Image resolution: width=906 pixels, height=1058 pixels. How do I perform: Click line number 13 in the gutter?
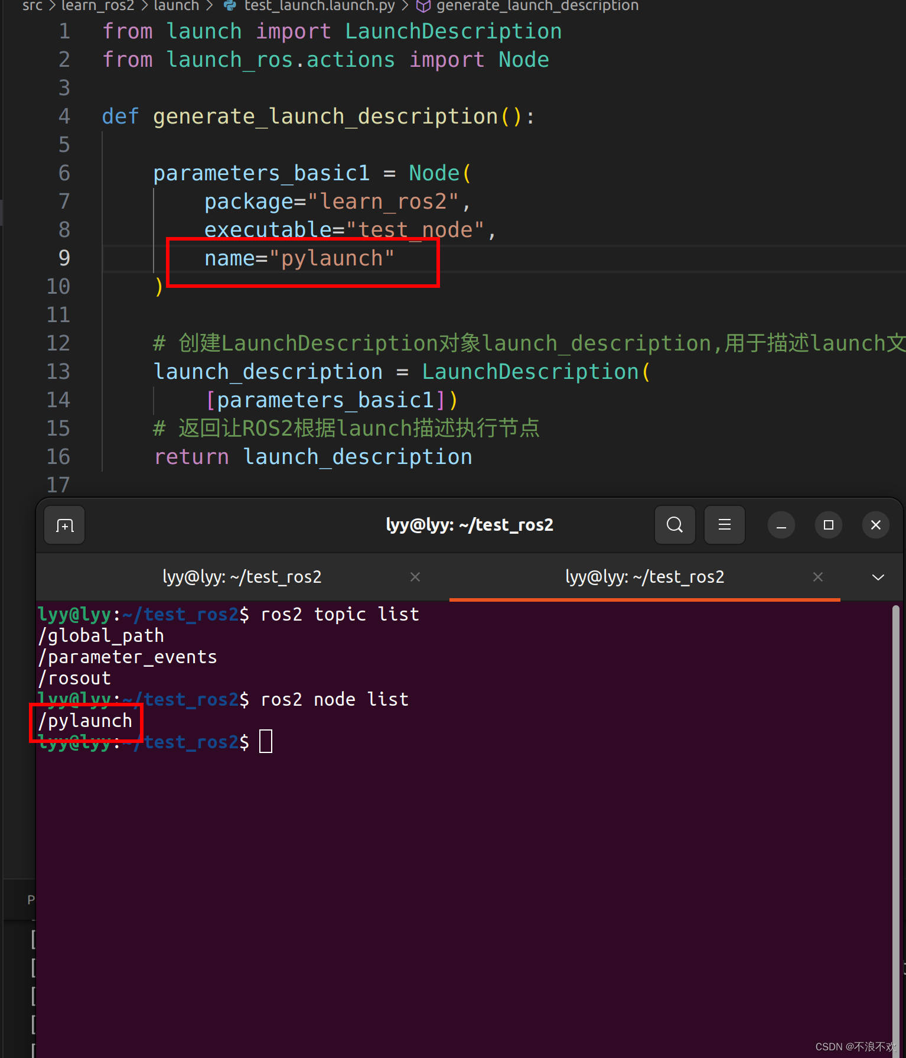coord(58,372)
